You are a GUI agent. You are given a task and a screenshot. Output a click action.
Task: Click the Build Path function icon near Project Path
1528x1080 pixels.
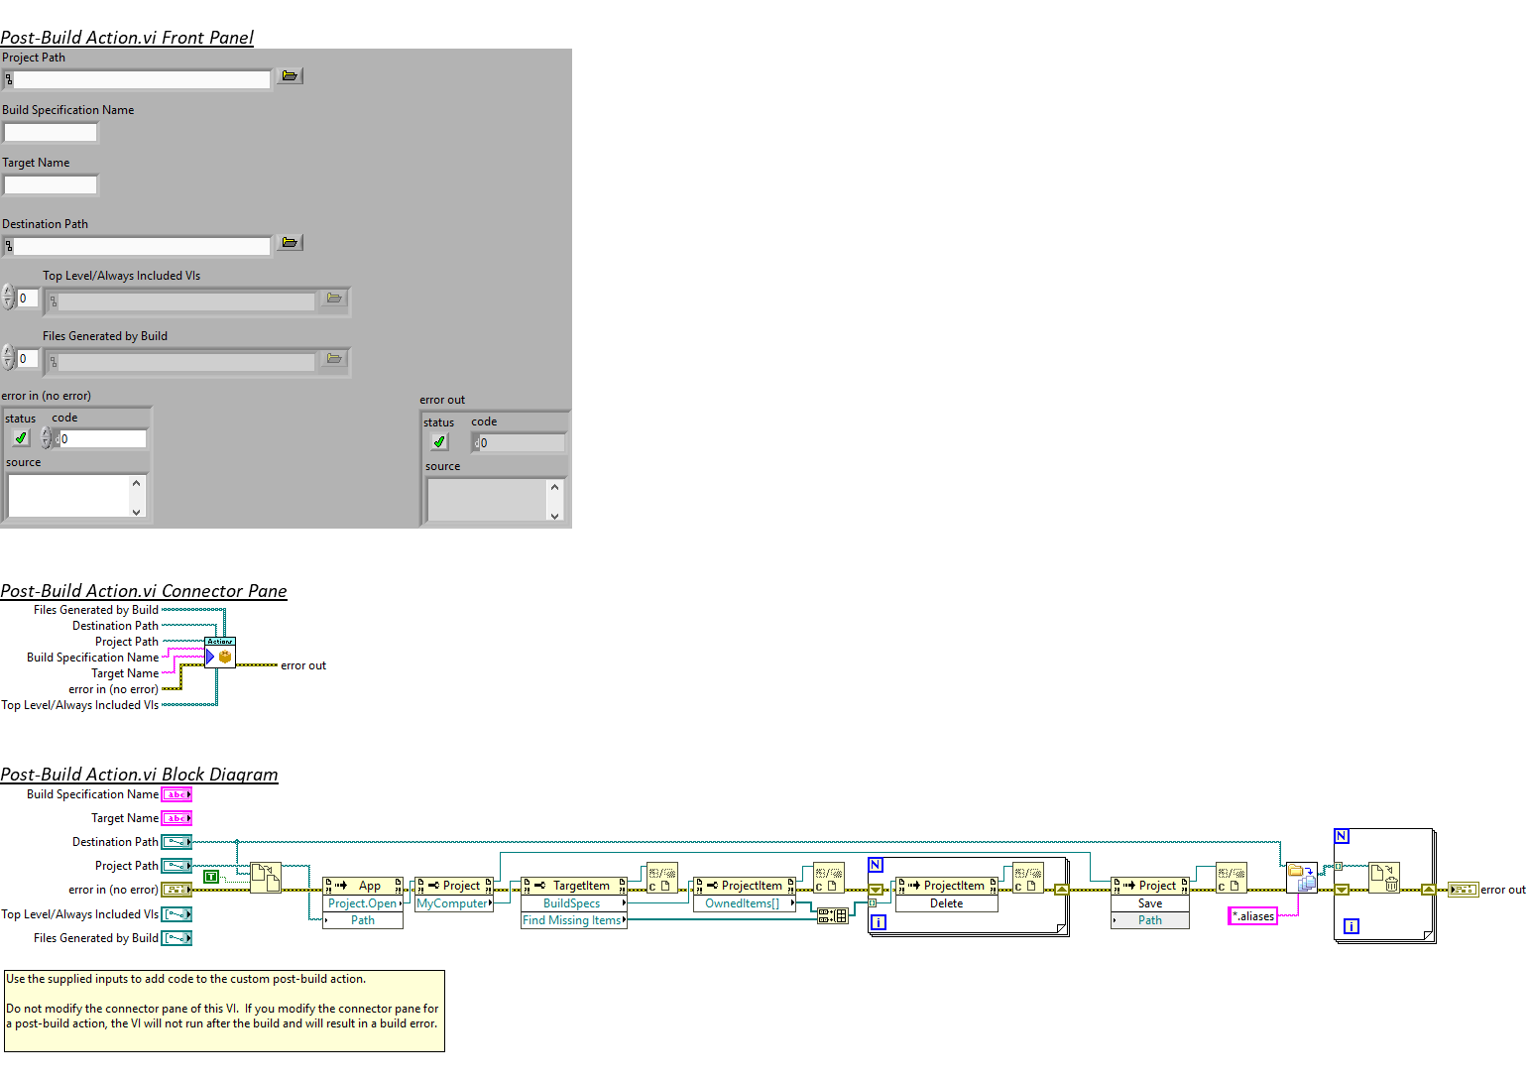point(266,878)
